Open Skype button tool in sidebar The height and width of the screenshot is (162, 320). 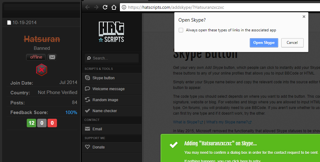112,78
